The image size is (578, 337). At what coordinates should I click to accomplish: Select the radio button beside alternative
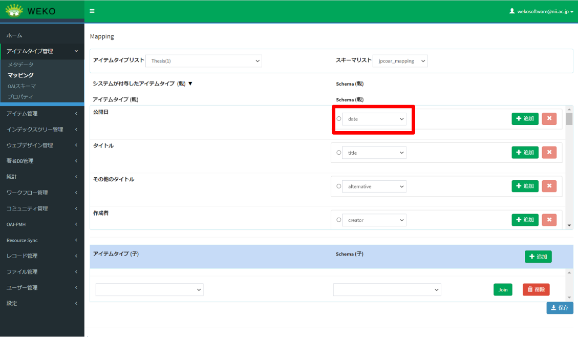point(338,186)
